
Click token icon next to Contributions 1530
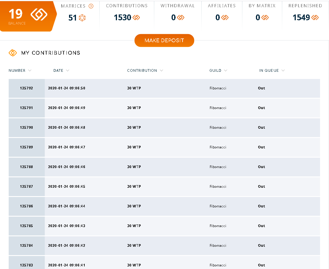point(136,18)
